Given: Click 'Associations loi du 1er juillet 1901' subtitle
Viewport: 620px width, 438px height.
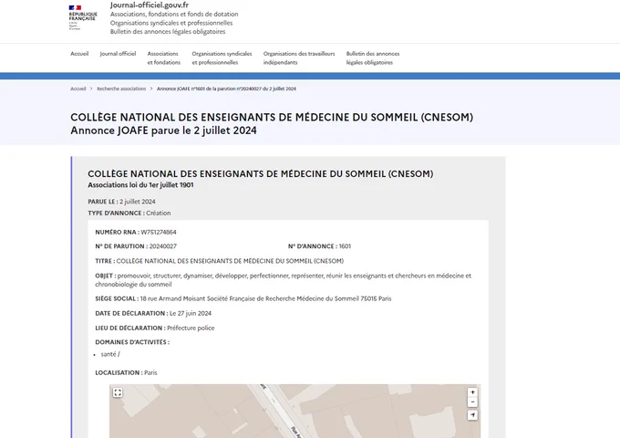Looking at the screenshot, I should pos(140,184).
